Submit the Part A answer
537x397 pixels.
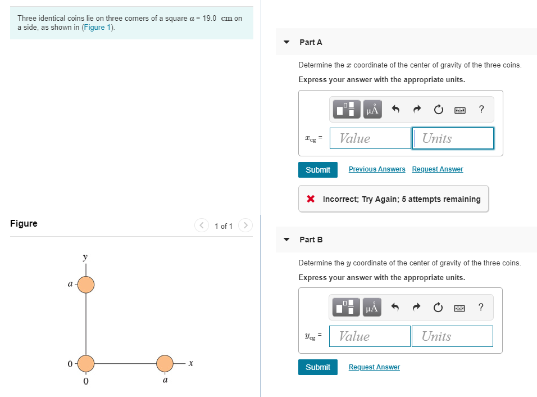pyautogui.click(x=318, y=169)
